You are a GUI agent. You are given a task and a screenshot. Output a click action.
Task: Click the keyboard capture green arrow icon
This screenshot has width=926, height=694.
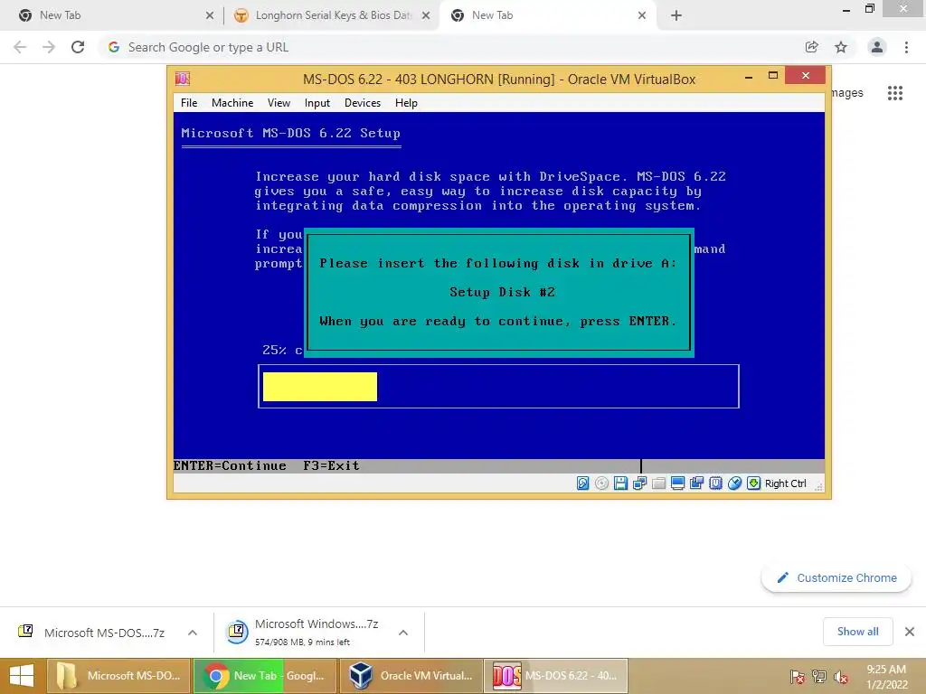tap(753, 483)
